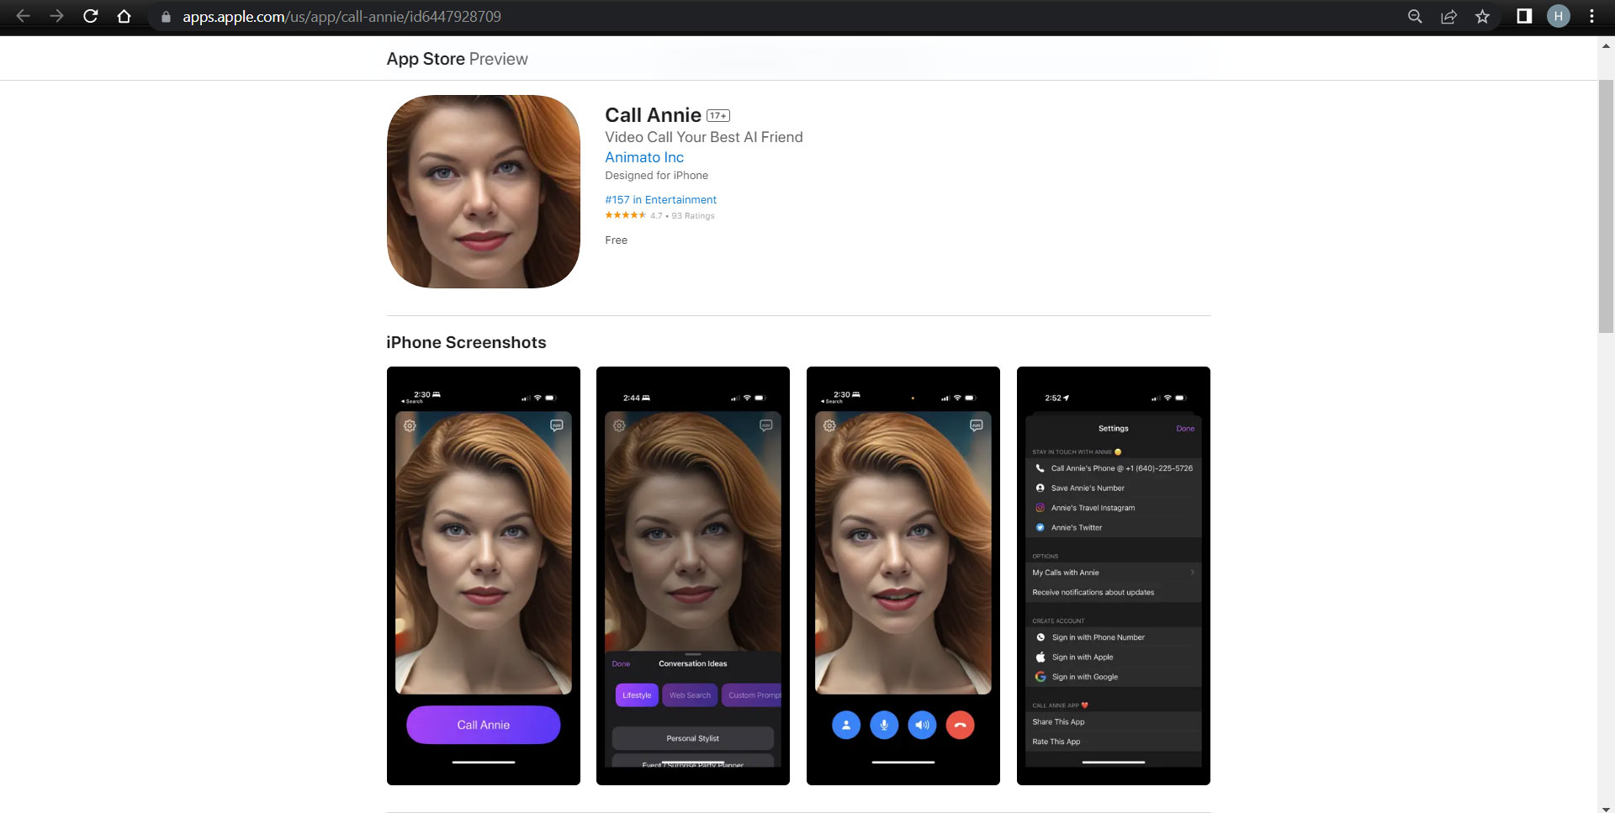The image size is (1615, 813).
Task: Go to the browser home page
Action: click(x=124, y=16)
